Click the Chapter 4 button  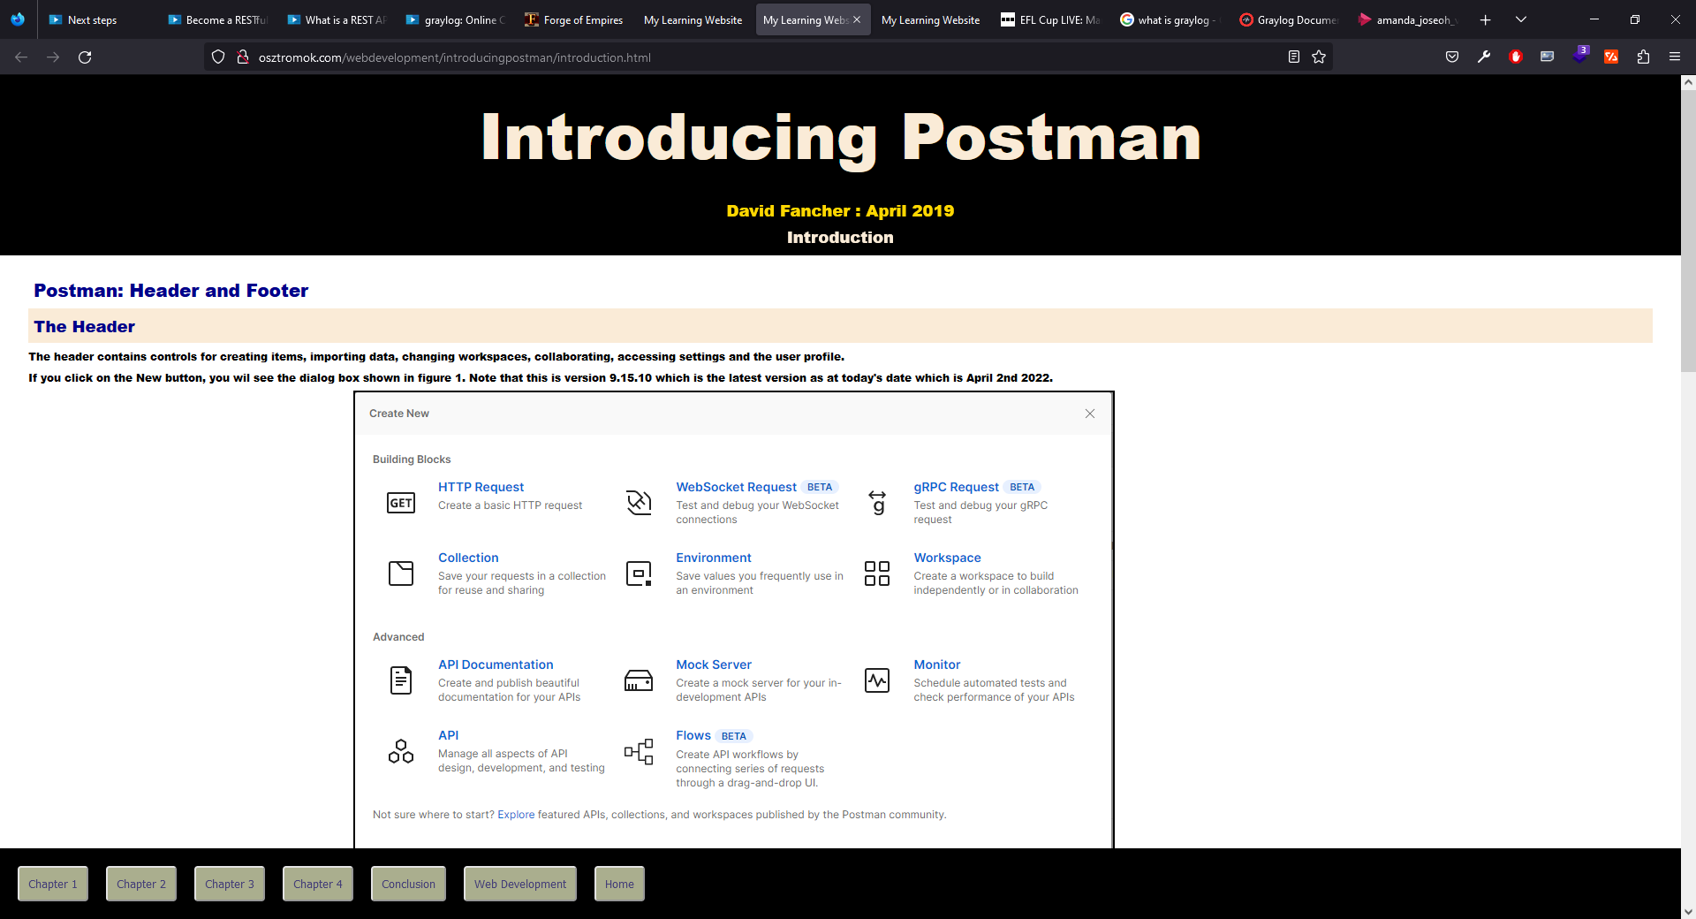pos(318,884)
